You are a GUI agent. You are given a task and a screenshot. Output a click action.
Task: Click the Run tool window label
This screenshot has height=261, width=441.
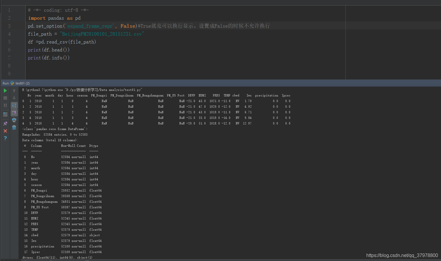6,83
